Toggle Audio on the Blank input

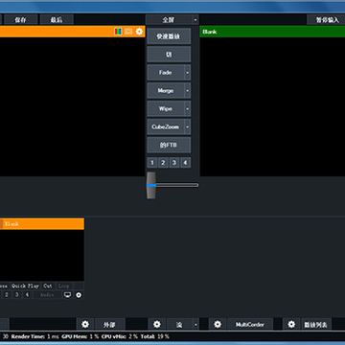coord(47,295)
